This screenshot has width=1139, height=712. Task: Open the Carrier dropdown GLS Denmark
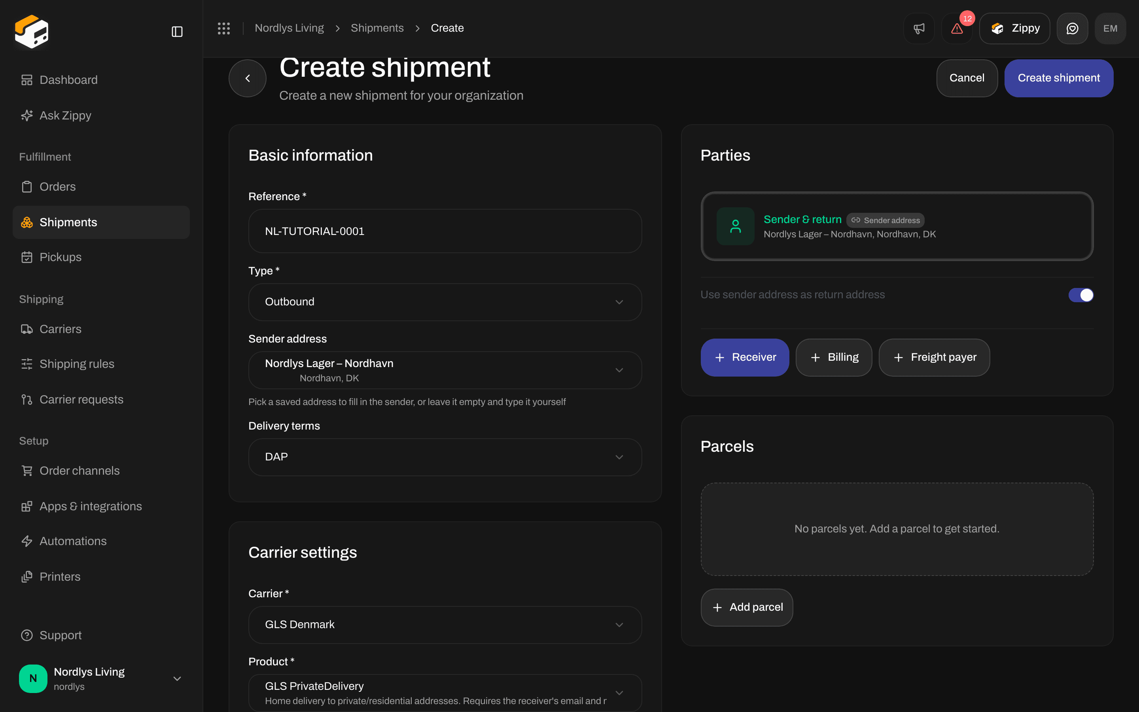(445, 625)
